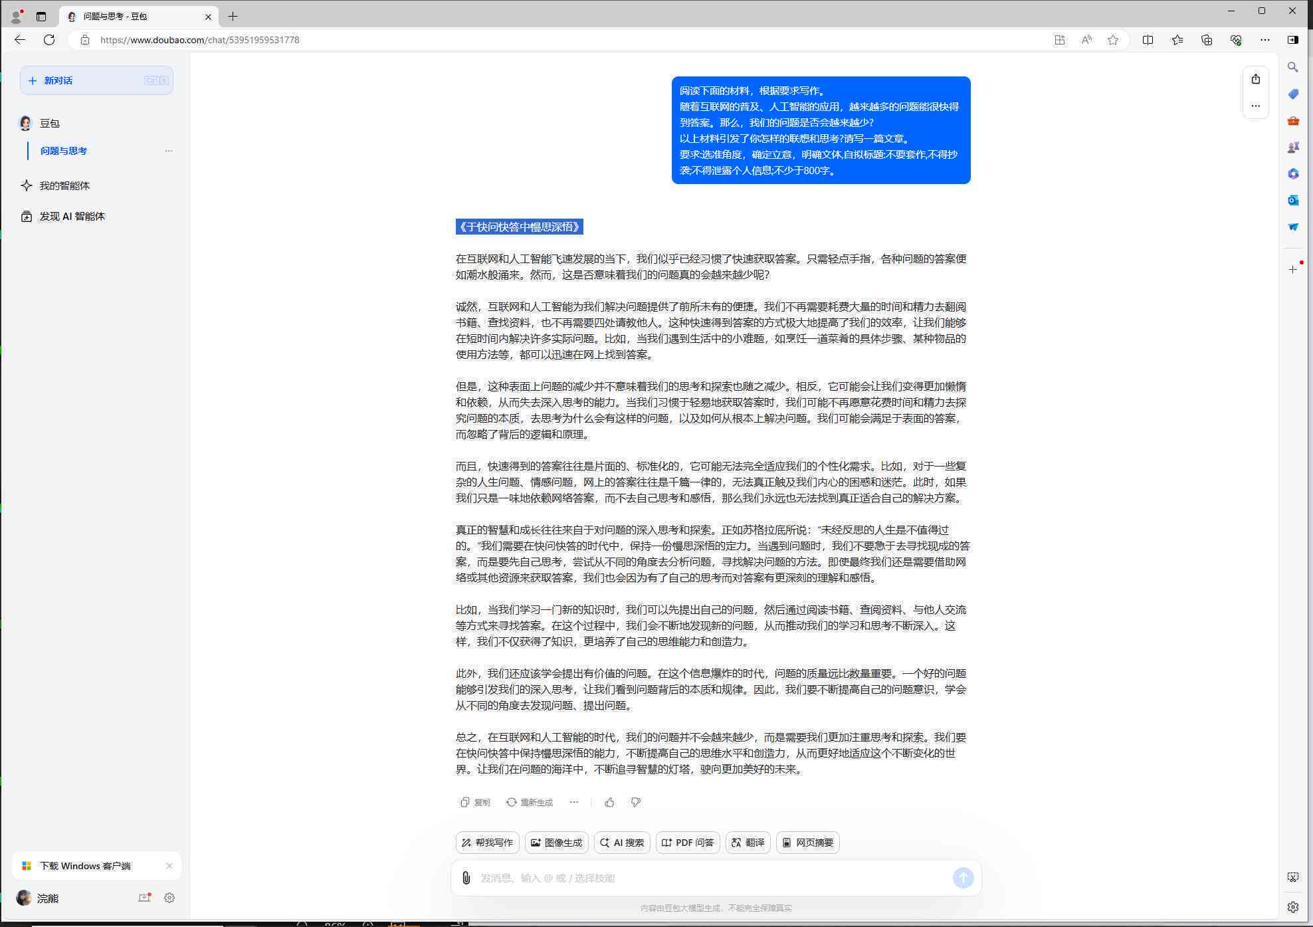Open the Outlook icon in Edge sidebar
Viewport: 1313px width, 927px height.
point(1293,200)
